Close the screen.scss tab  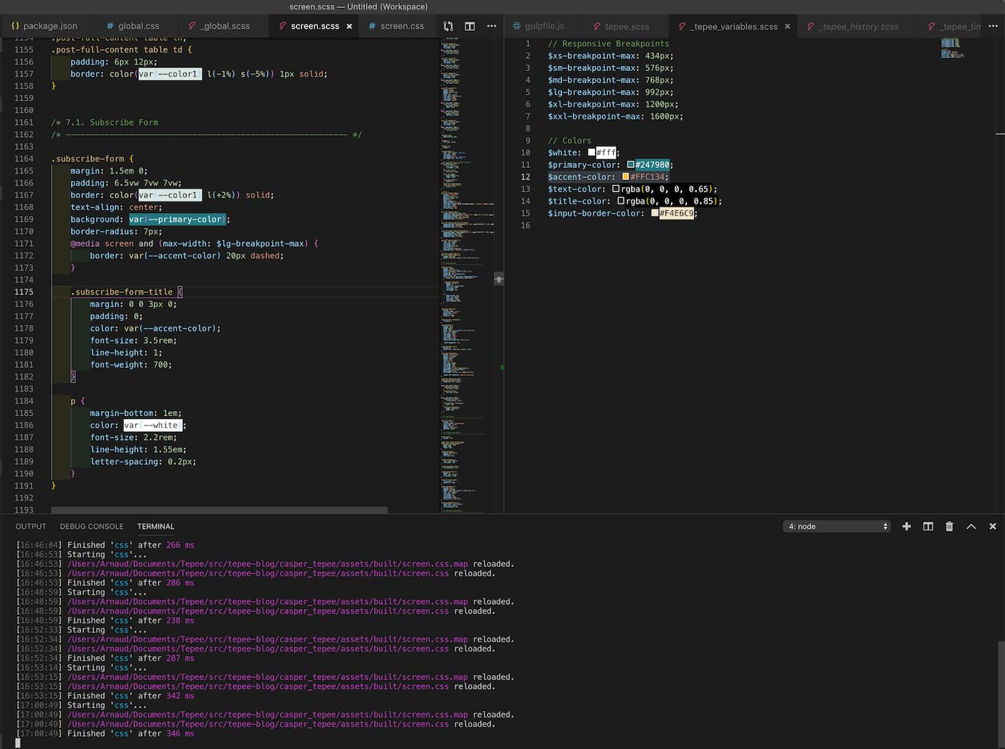tap(350, 26)
